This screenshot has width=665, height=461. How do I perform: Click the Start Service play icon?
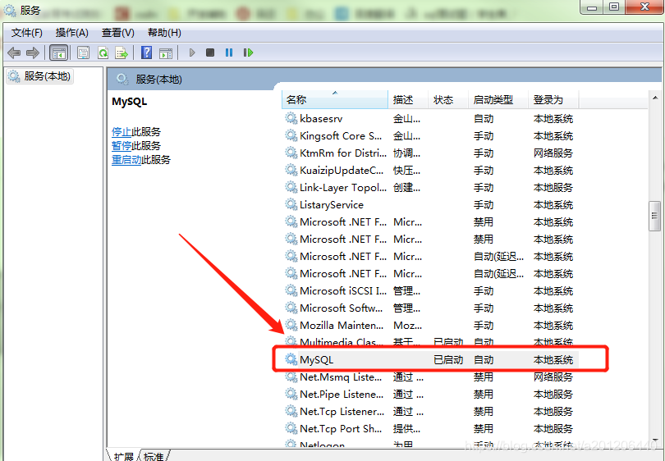pos(192,52)
